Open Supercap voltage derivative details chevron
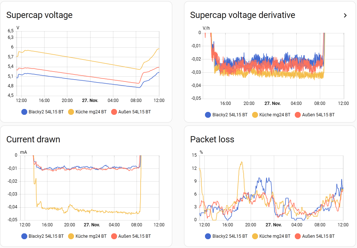The height and width of the screenshot is (248, 357). pyautogui.click(x=345, y=15)
